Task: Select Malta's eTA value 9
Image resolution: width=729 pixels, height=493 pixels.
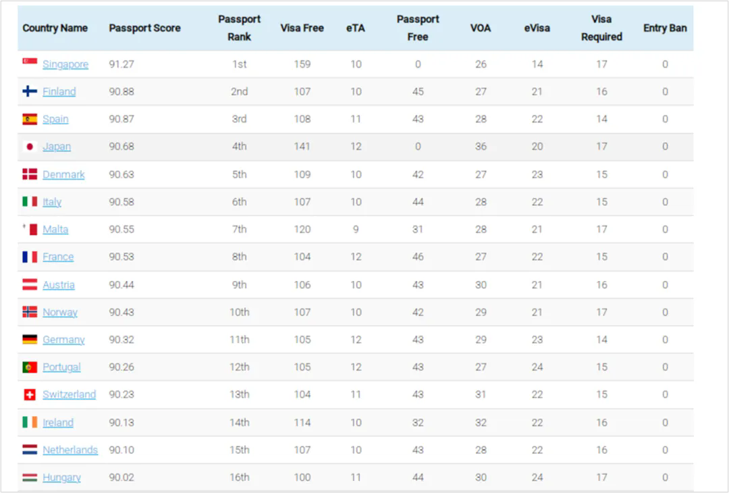Action: (x=356, y=230)
